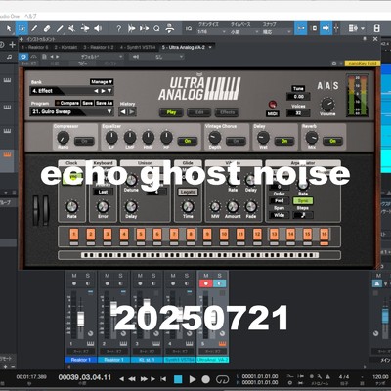
Task: Click channel 1 volume fader
Action: (80, 319)
